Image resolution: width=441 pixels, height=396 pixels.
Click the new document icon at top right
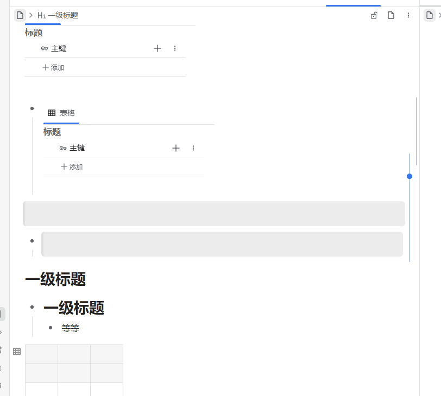click(391, 15)
